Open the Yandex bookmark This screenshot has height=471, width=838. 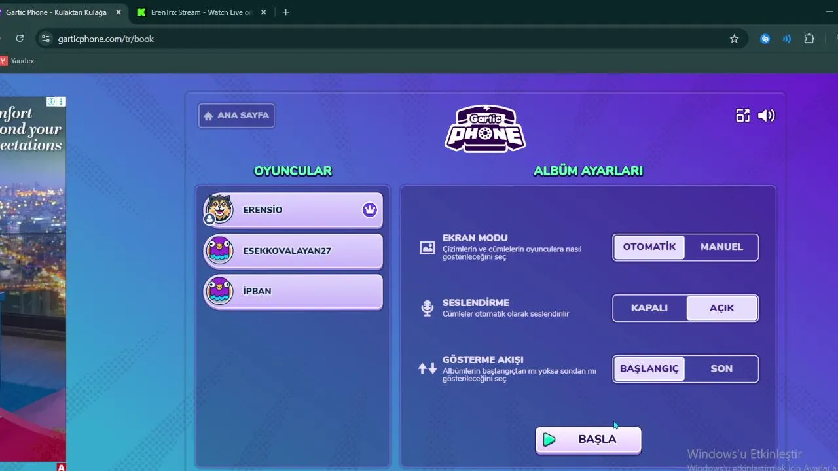(17, 61)
